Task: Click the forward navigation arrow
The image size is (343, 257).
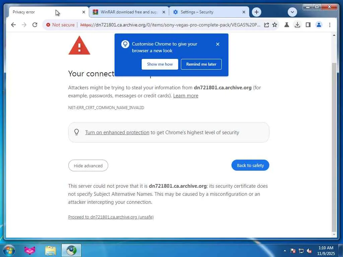Action: [x=24, y=25]
